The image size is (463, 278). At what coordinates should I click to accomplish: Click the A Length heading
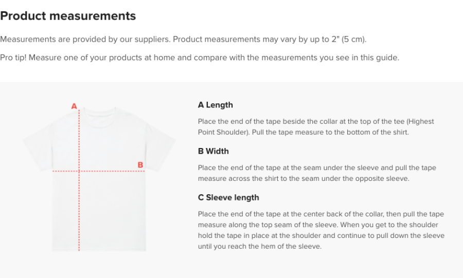click(x=215, y=105)
